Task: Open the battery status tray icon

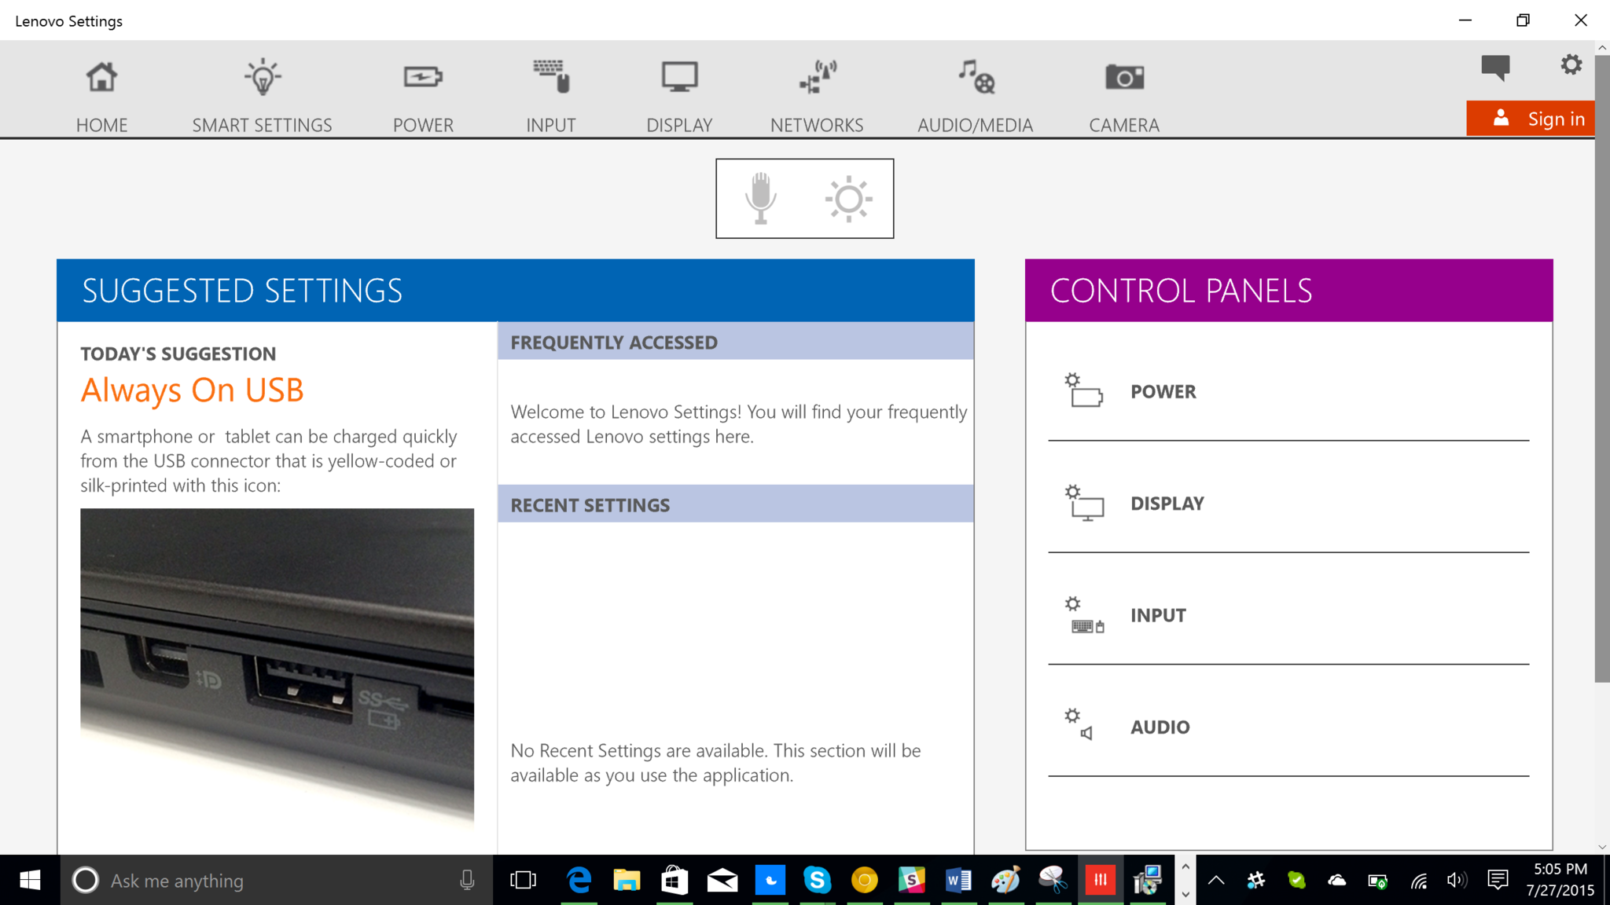Action: 1377,881
